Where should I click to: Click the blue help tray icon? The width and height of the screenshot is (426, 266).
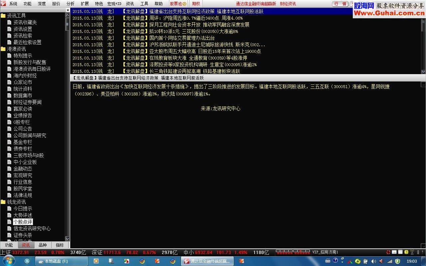335,261
